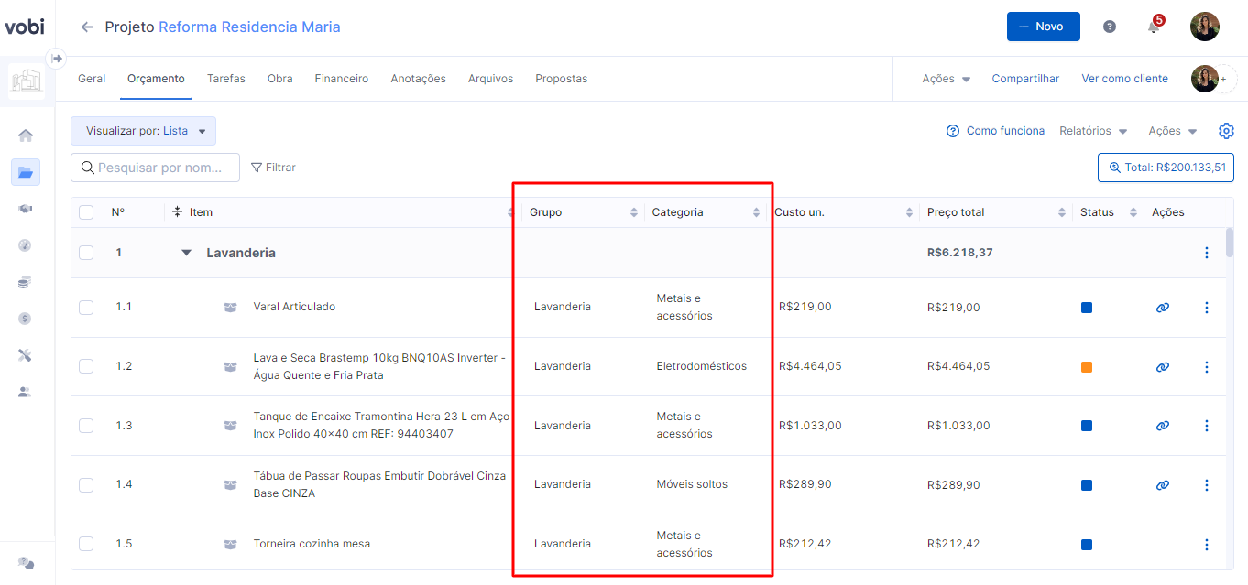Open three-dot menu for Lavanderia group row
This screenshot has width=1248, height=585.
[1207, 253]
